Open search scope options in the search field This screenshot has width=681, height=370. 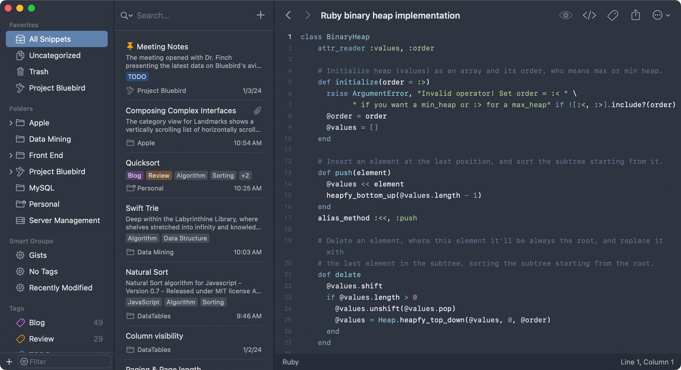point(126,15)
